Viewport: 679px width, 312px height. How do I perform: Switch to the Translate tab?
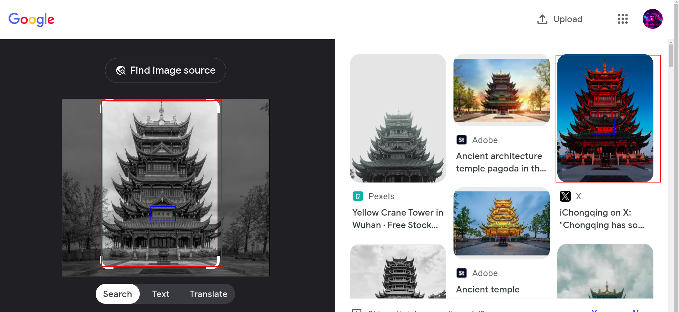(208, 294)
